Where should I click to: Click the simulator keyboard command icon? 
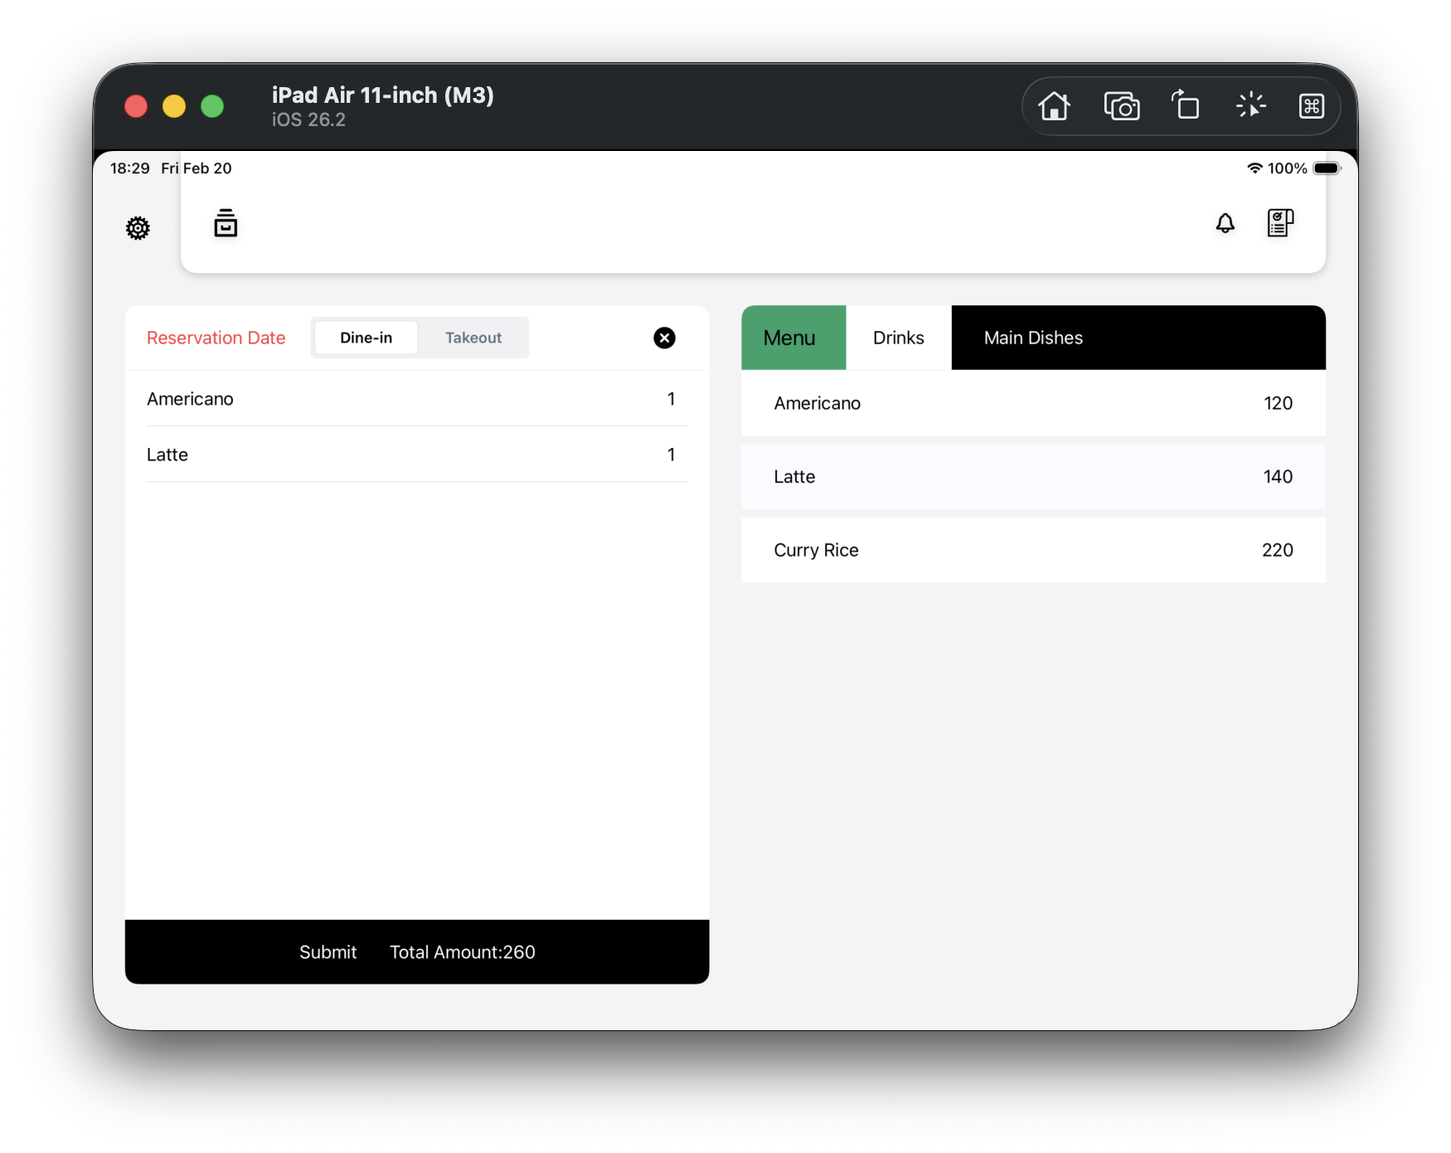(1311, 106)
